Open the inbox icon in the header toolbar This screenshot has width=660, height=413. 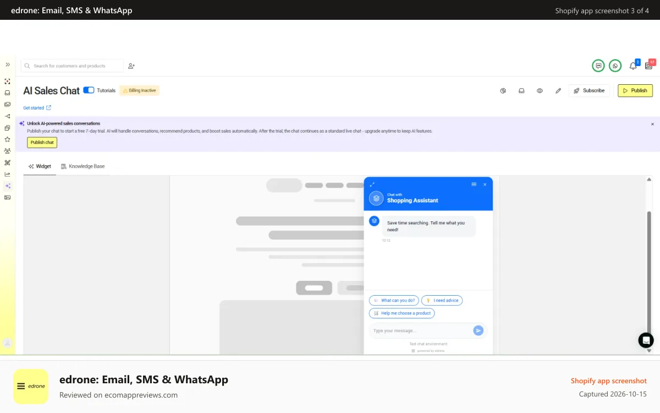click(x=521, y=90)
